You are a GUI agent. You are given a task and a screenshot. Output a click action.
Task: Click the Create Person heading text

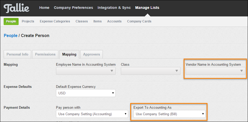pos(35,36)
